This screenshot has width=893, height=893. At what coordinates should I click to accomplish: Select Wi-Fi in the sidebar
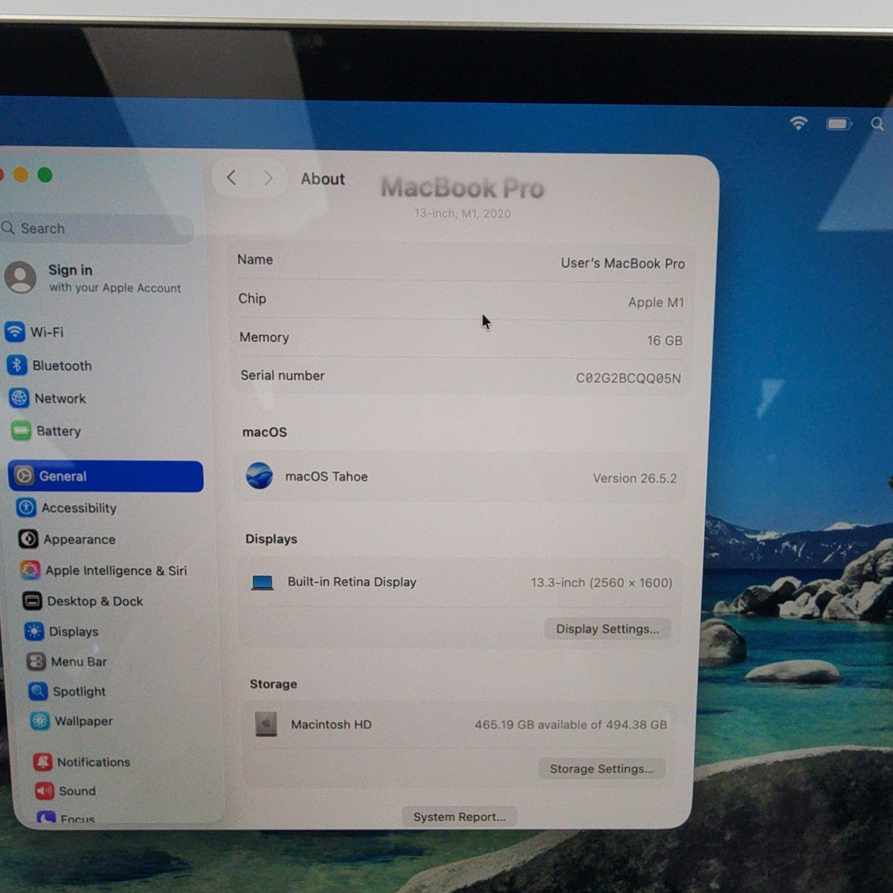pyautogui.click(x=47, y=332)
